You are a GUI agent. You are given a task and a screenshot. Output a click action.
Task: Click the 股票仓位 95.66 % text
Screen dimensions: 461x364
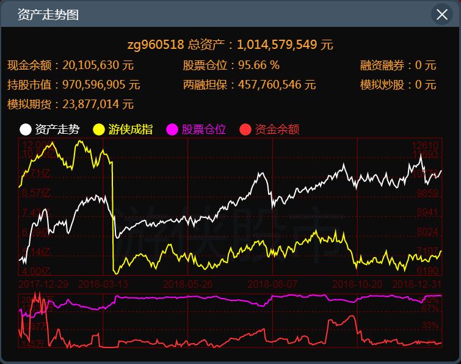tap(231, 65)
